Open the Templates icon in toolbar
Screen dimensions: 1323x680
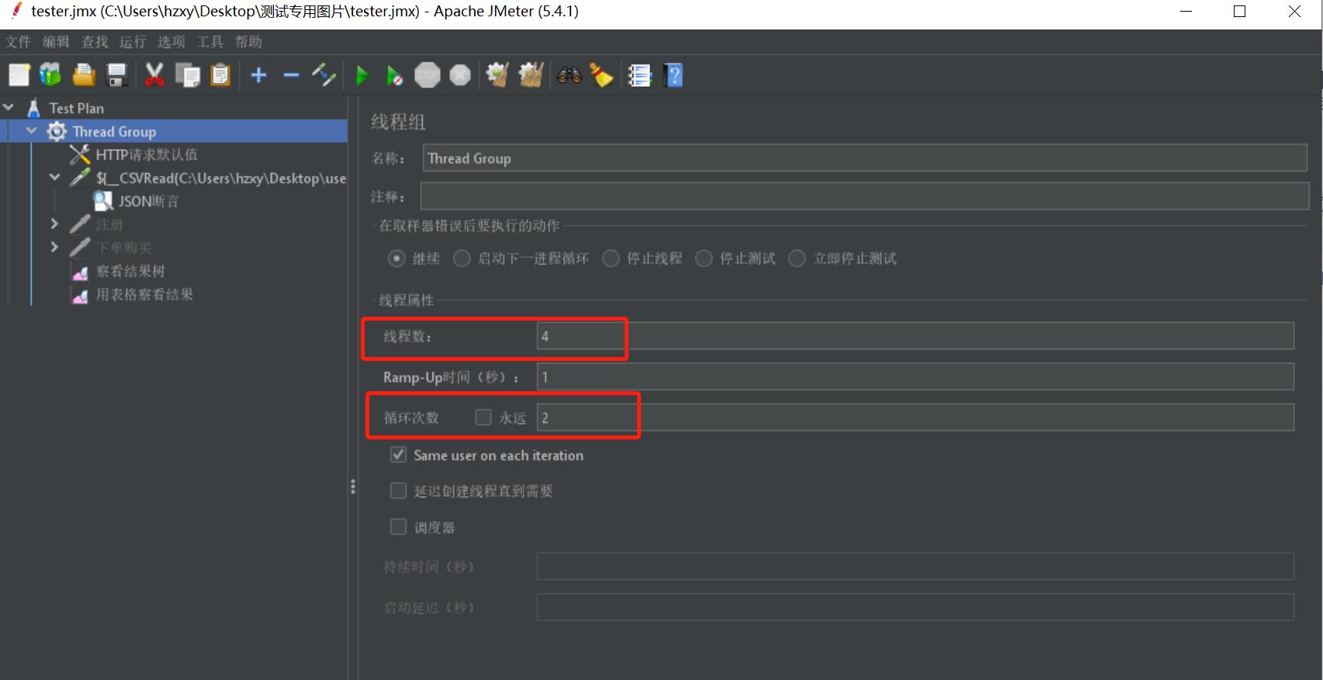coord(50,75)
